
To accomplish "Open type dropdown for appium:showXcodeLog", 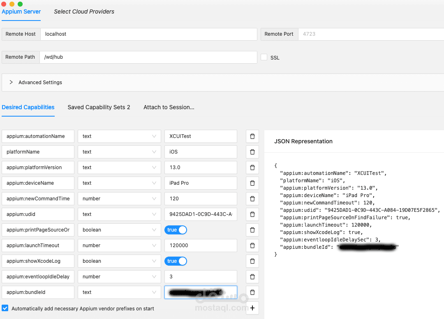I will point(119,261).
